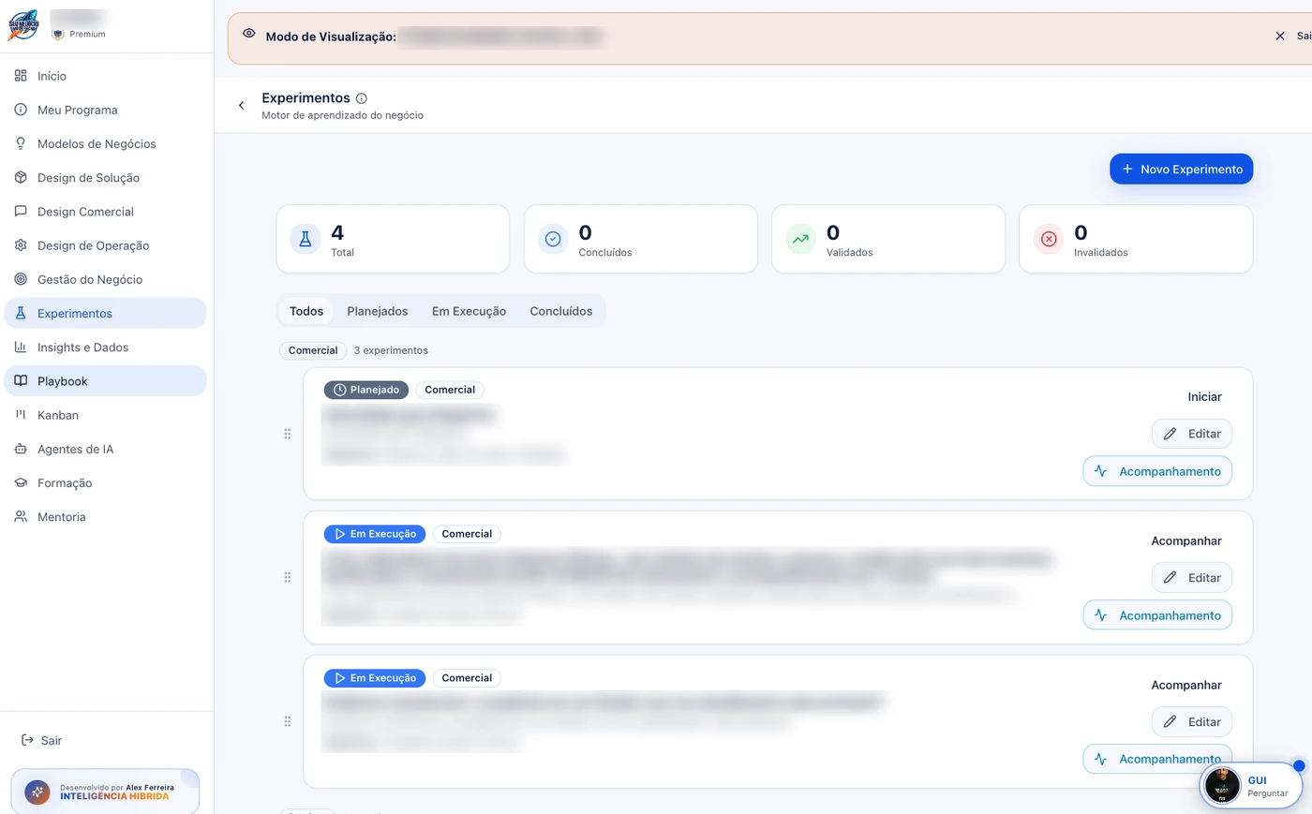The image size is (1312, 814).
Task: Open the GUI Perguntar chat widget
Action: point(1251,785)
